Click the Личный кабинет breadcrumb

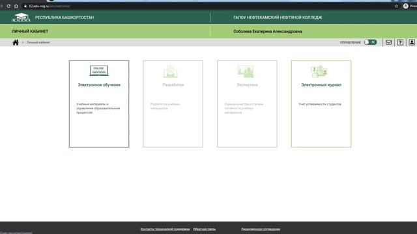38,42
